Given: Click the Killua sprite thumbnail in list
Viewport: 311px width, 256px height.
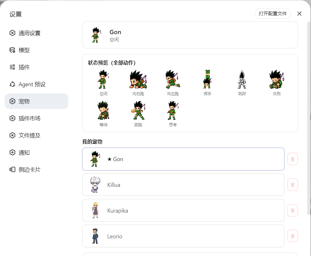Looking at the screenshot, I should pyautogui.click(x=95, y=185).
